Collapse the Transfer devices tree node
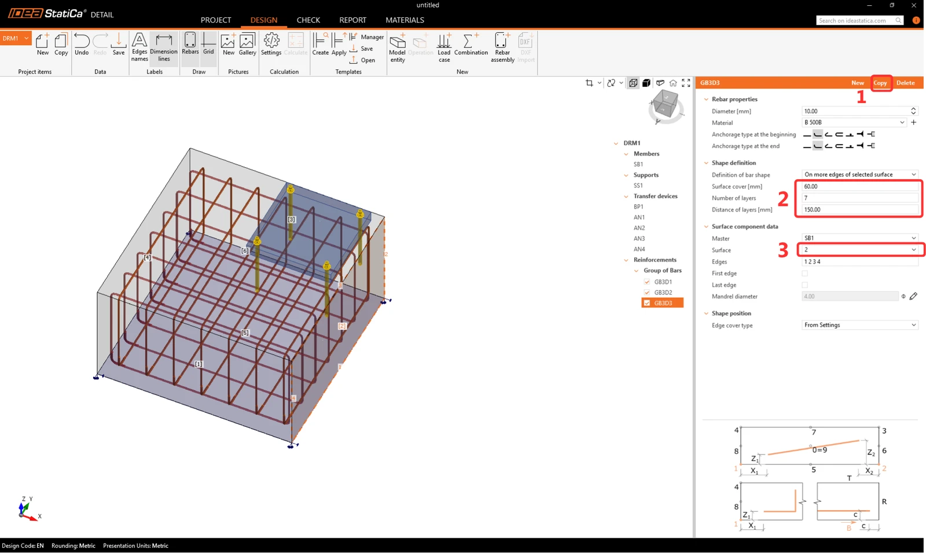 click(x=626, y=197)
